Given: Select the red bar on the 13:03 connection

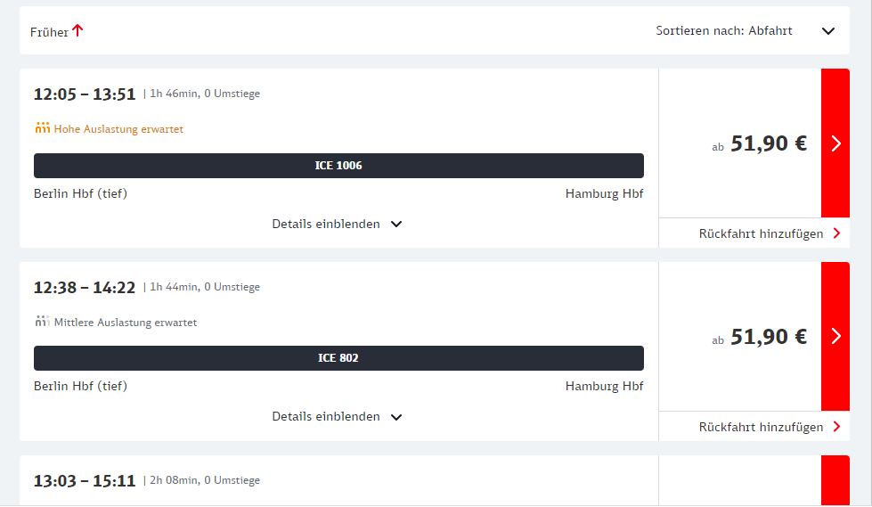Looking at the screenshot, I should pos(835,480).
